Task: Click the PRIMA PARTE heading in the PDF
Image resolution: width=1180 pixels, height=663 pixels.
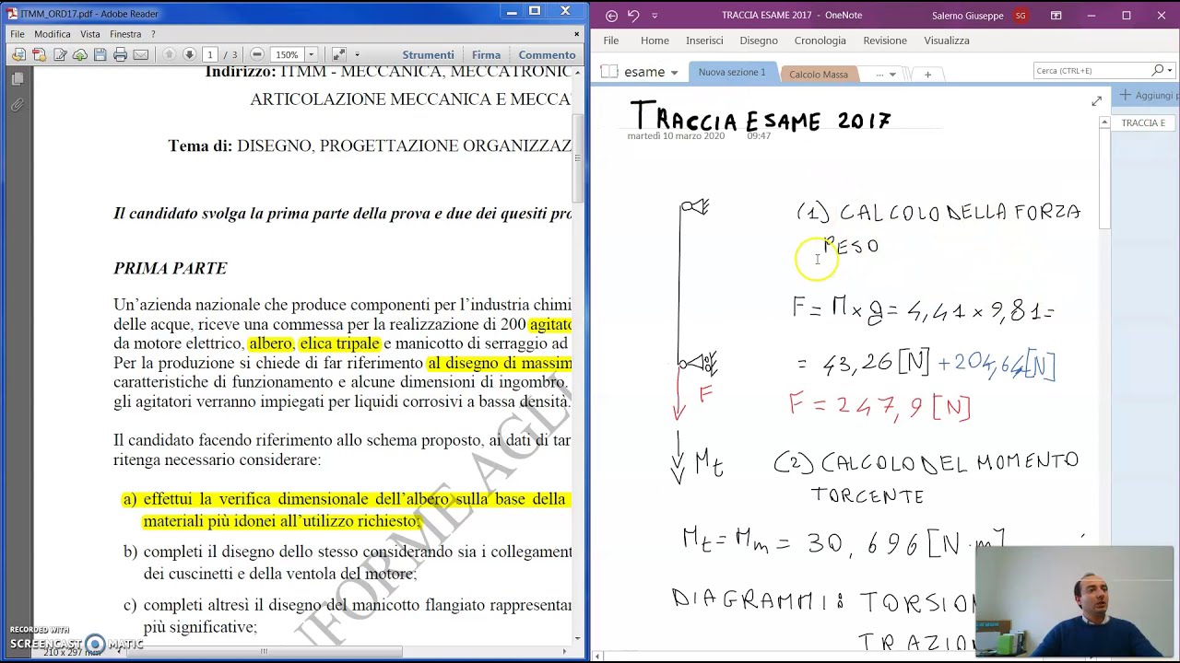Action: click(x=170, y=269)
